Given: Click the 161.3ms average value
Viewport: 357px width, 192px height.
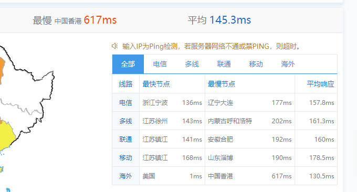Looking at the screenshot, I should click(321, 121).
